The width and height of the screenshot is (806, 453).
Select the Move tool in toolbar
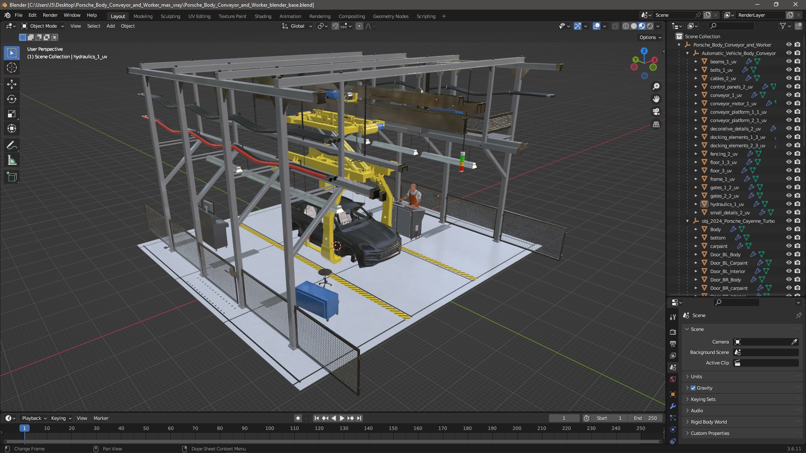coord(12,84)
